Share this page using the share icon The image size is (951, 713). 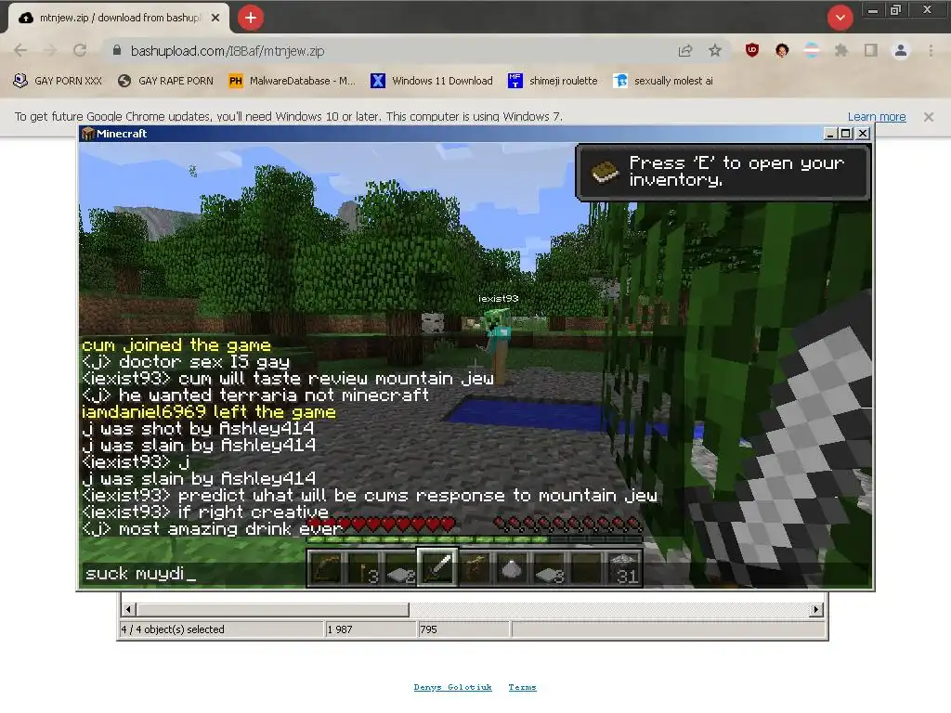point(685,51)
